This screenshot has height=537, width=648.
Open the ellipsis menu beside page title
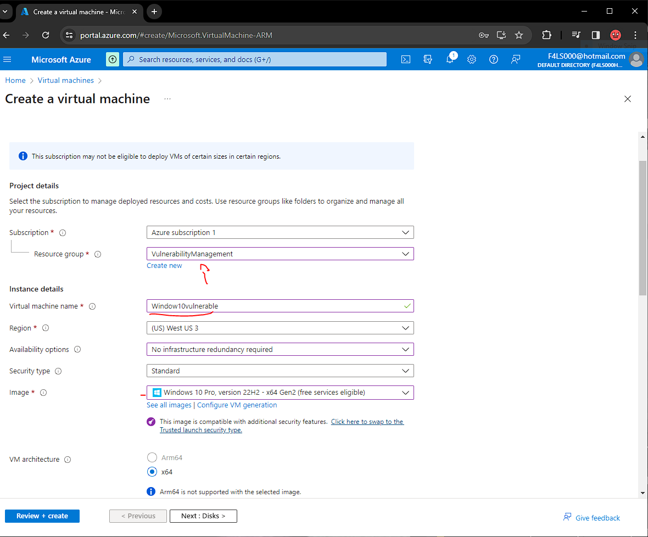point(167,99)
